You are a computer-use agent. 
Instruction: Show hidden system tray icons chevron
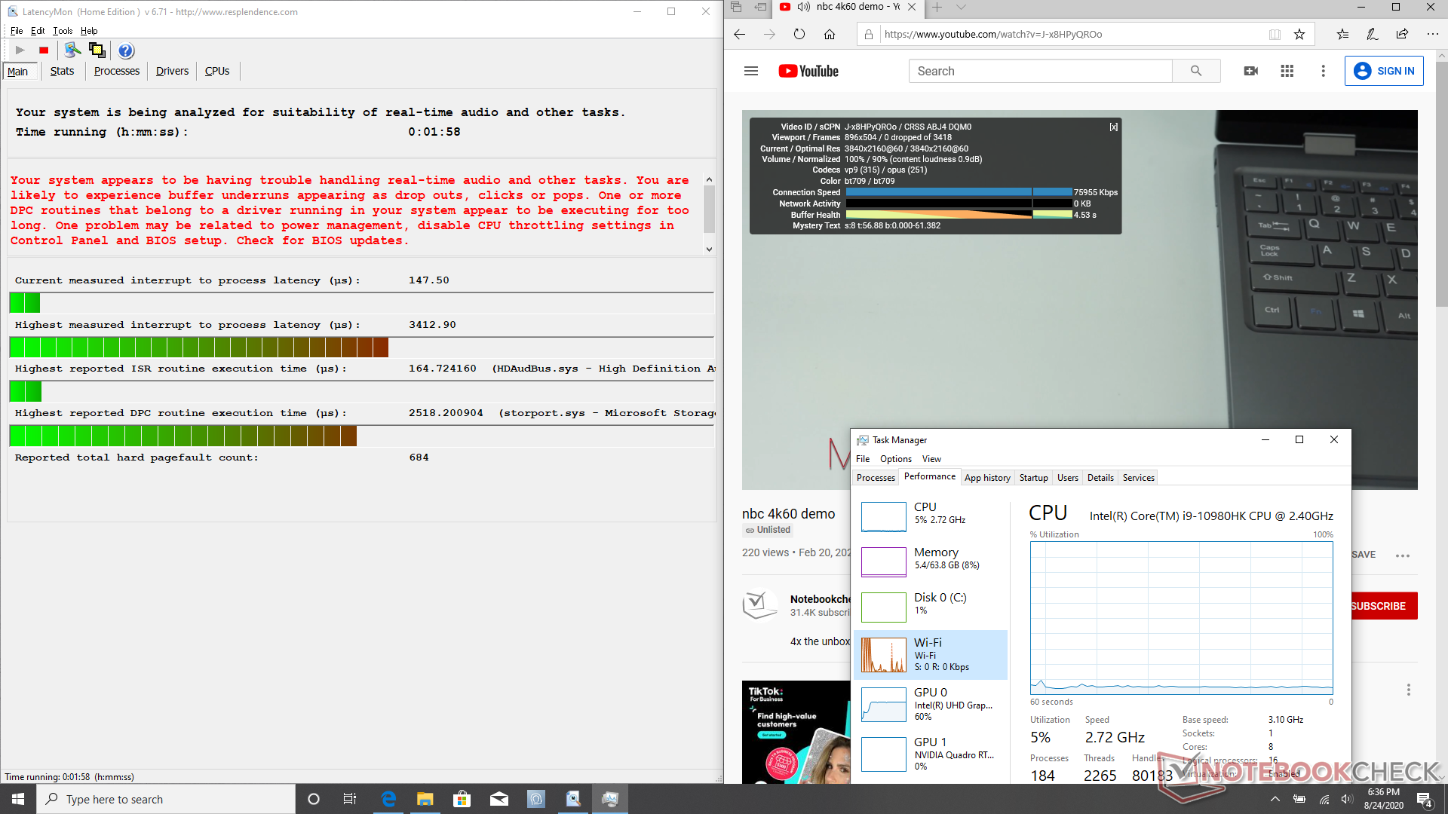[1275, 799]
